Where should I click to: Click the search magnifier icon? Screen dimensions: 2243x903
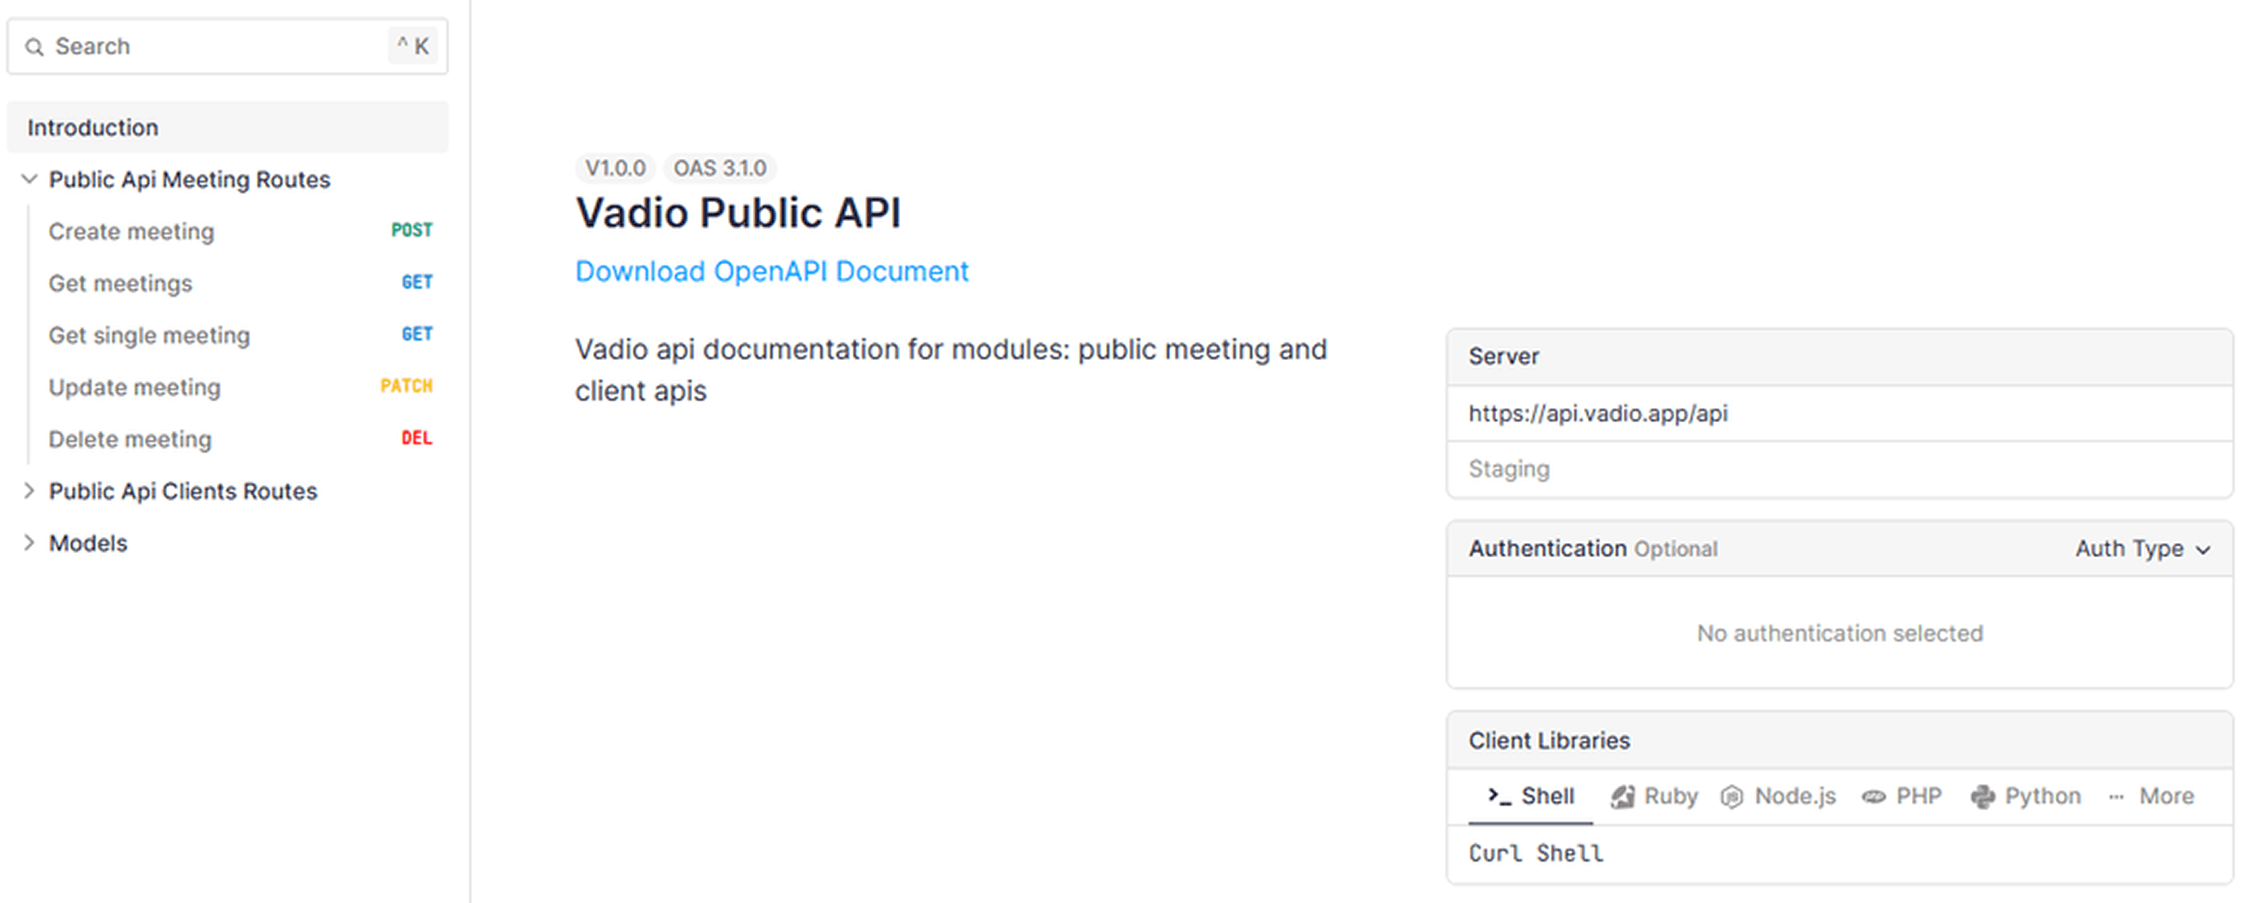coord(34,47)
